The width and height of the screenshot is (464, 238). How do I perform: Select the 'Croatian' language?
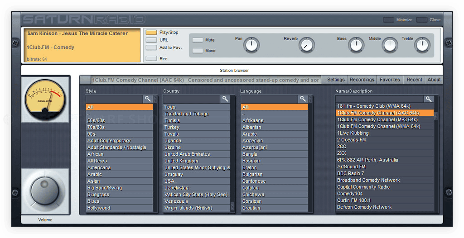tap(275, 208)
